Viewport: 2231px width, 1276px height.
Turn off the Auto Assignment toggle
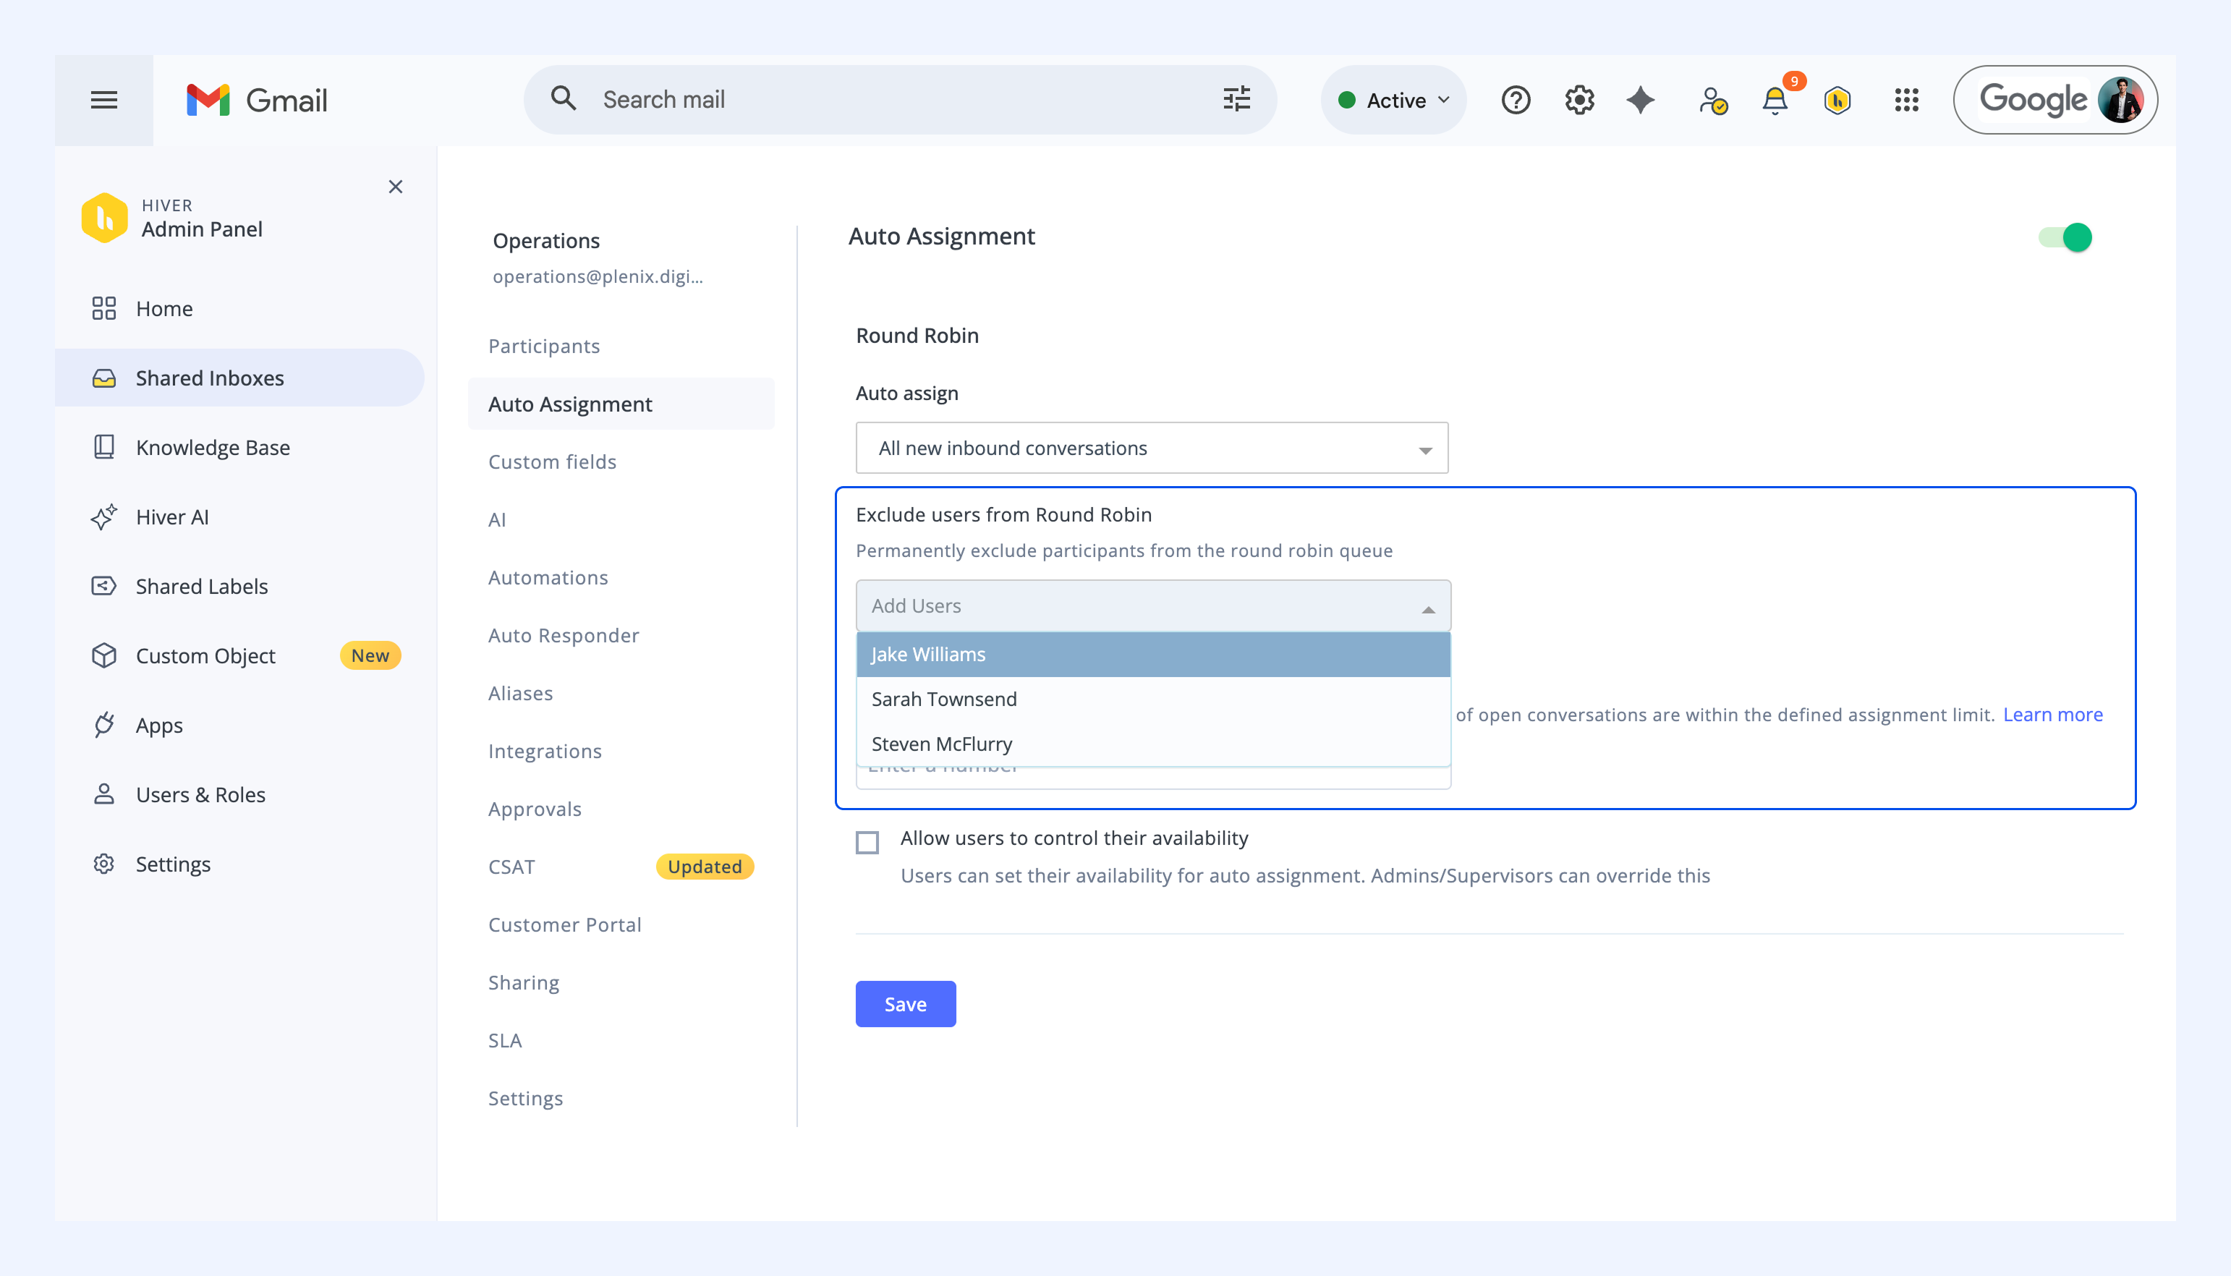[2065, 237]
